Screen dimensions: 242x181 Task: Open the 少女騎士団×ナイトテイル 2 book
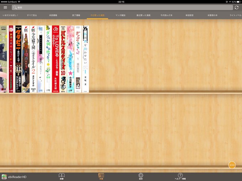point(33,59)
